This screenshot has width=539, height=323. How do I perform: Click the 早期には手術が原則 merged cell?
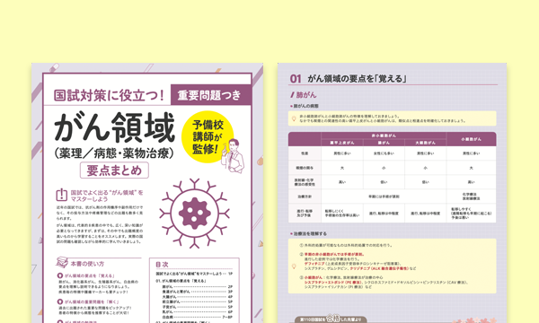(x=384, y=196)
